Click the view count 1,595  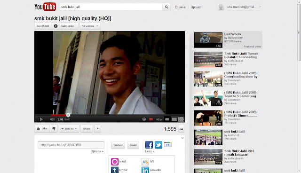[x=170, y=129]
